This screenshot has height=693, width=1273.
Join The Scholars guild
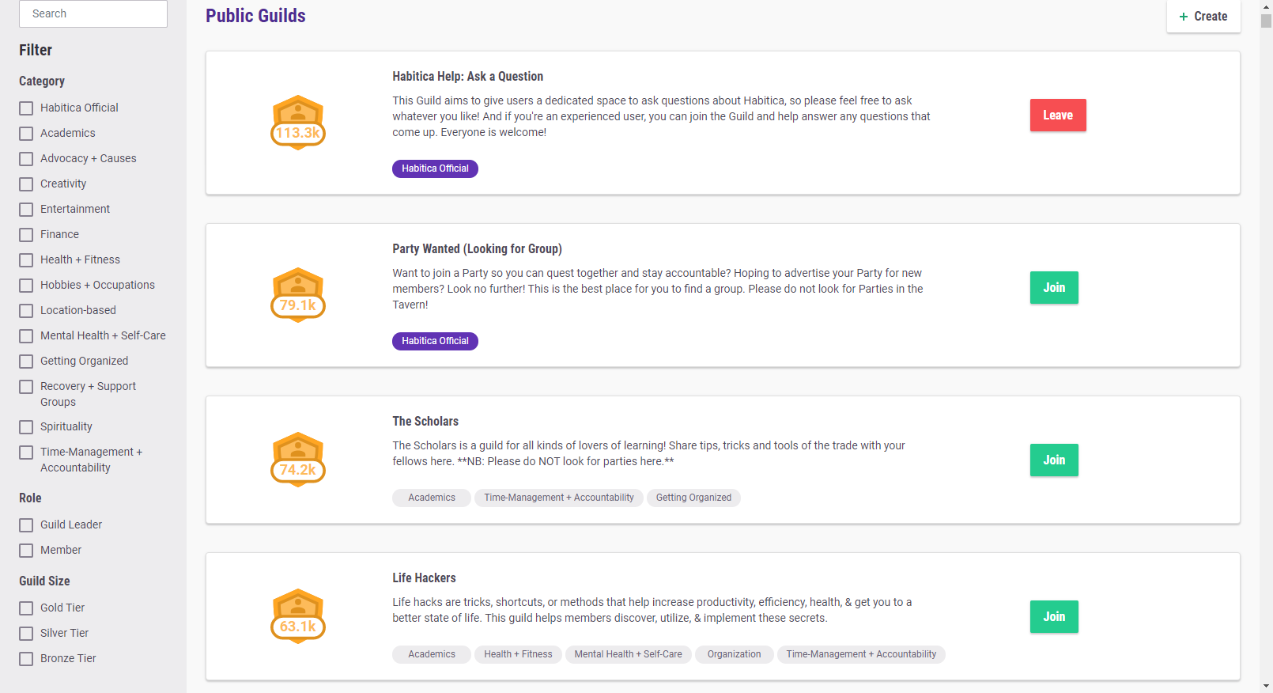tap(1053, 460)
